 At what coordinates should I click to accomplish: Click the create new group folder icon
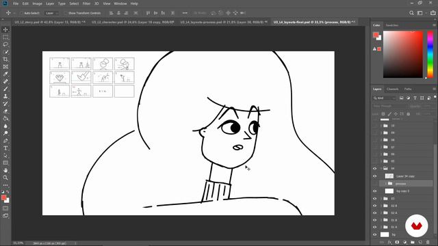tap(413, 243)
